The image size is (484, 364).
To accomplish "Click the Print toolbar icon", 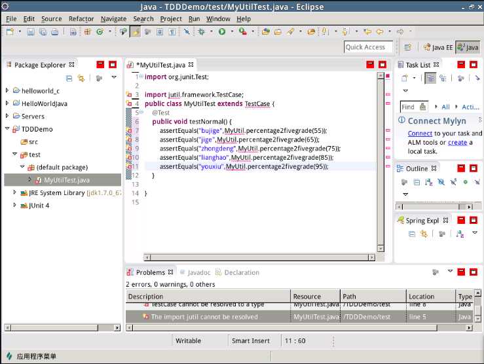I will pyautogui.click(x=54, y=31).
